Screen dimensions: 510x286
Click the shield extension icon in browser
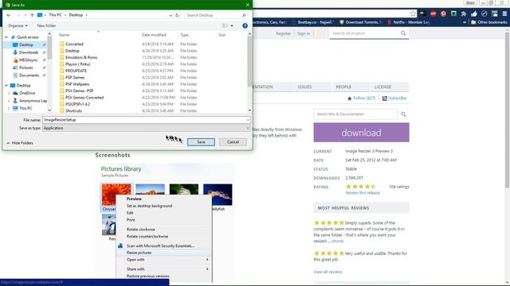pyautogui.click(x=453, y=14)
